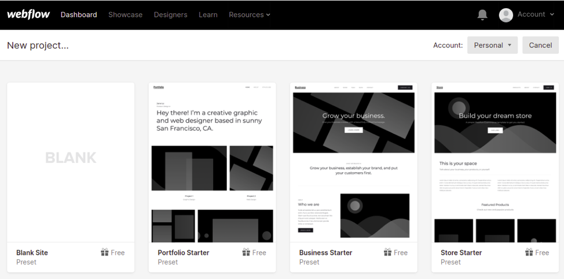Click the Business Starter title

point(325,252)
